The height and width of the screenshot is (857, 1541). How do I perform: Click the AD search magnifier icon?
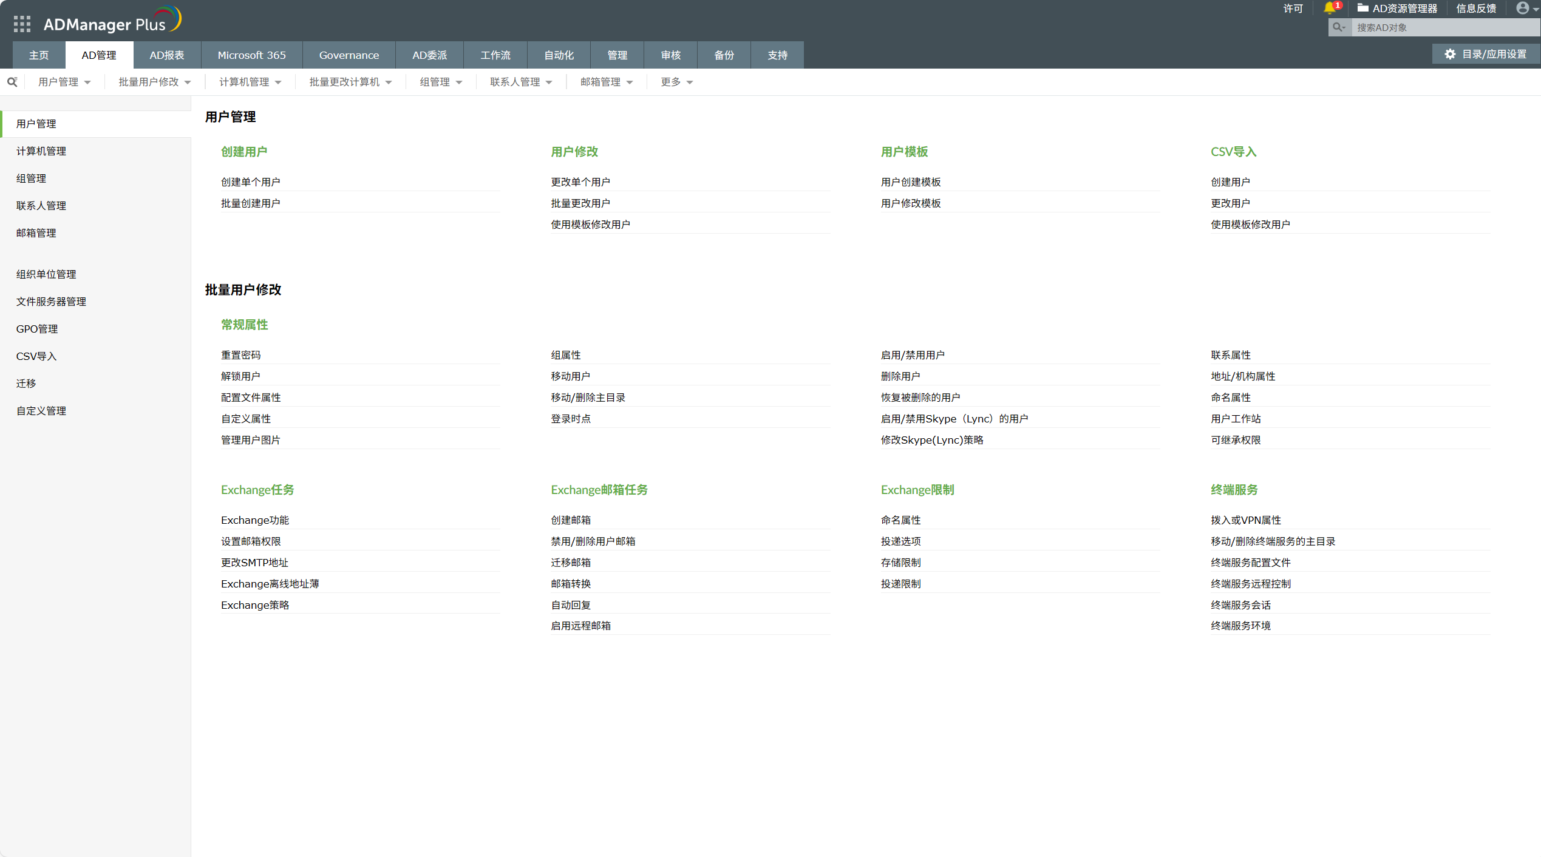click(1338, 27)
